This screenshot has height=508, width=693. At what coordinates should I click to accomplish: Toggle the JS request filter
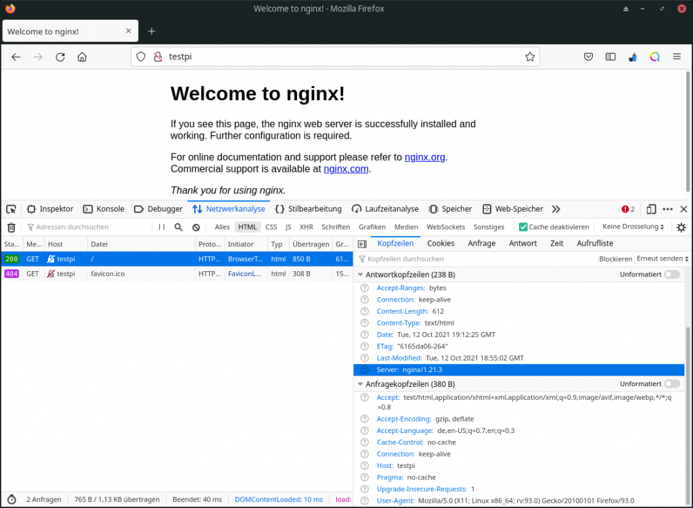pyautogui.click(x=288, y=227)
